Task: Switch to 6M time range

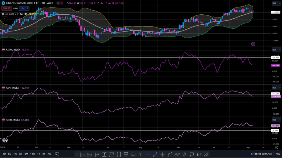Action: [26, 154]
